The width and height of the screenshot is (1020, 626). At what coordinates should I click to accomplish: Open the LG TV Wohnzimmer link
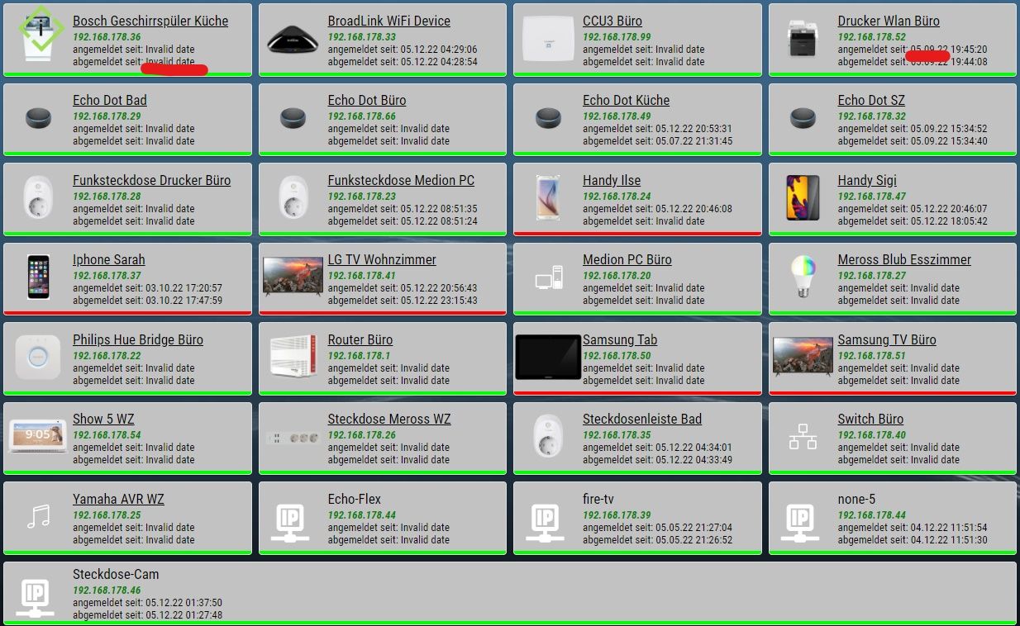coord(381,259)
